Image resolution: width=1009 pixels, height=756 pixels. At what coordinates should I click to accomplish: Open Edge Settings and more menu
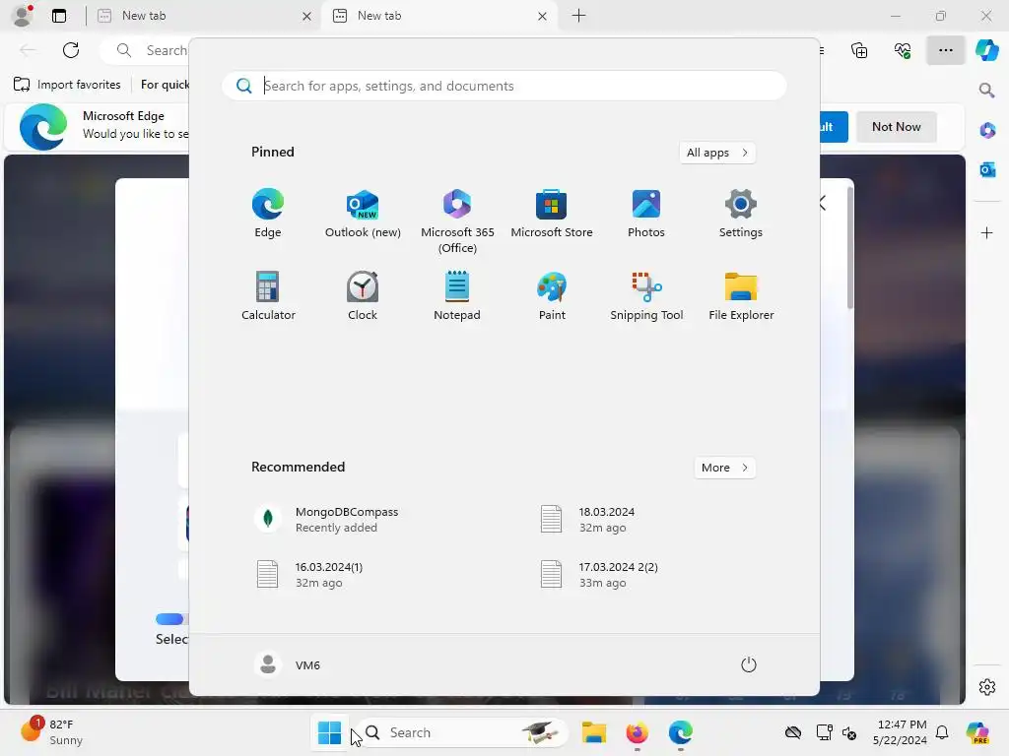tap(945, 50)
